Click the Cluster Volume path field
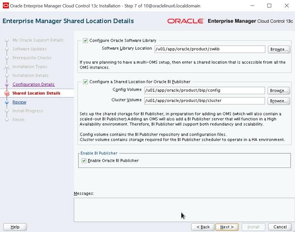 pos(204,101)
